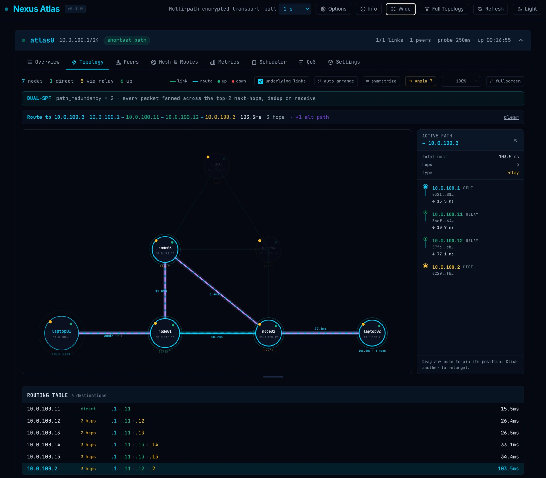The height and width of the screenshot is (478, 546).
Task: Click the 10.9ms link label
Action: [x=217, y=337]
